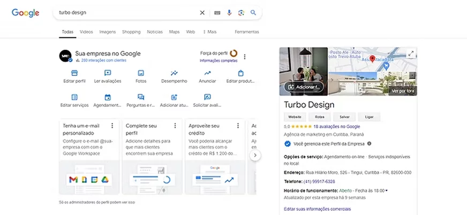Open Adicionar atualização shortcut
Screen dimensions: 467x215
pos(174,101)
